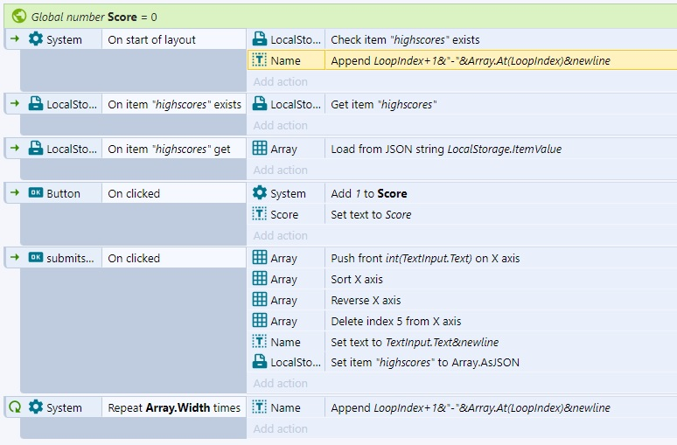This screenshot has width=677, height=445.
Task: Click the loop icon of the Repeat event
Action: 15,407
